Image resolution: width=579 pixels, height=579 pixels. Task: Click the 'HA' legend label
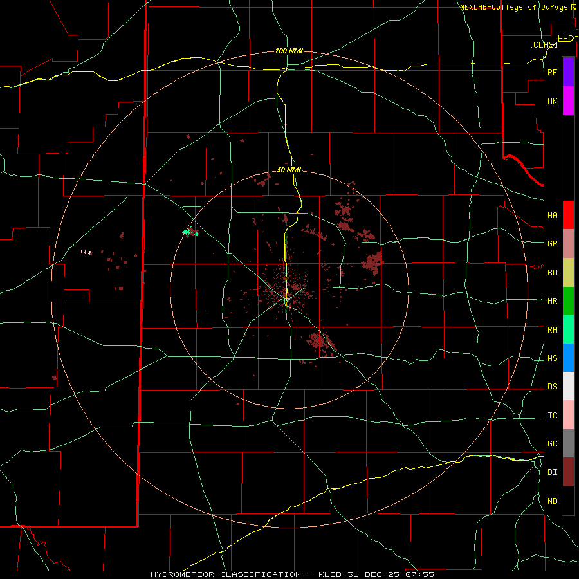[x=553, y=215]
